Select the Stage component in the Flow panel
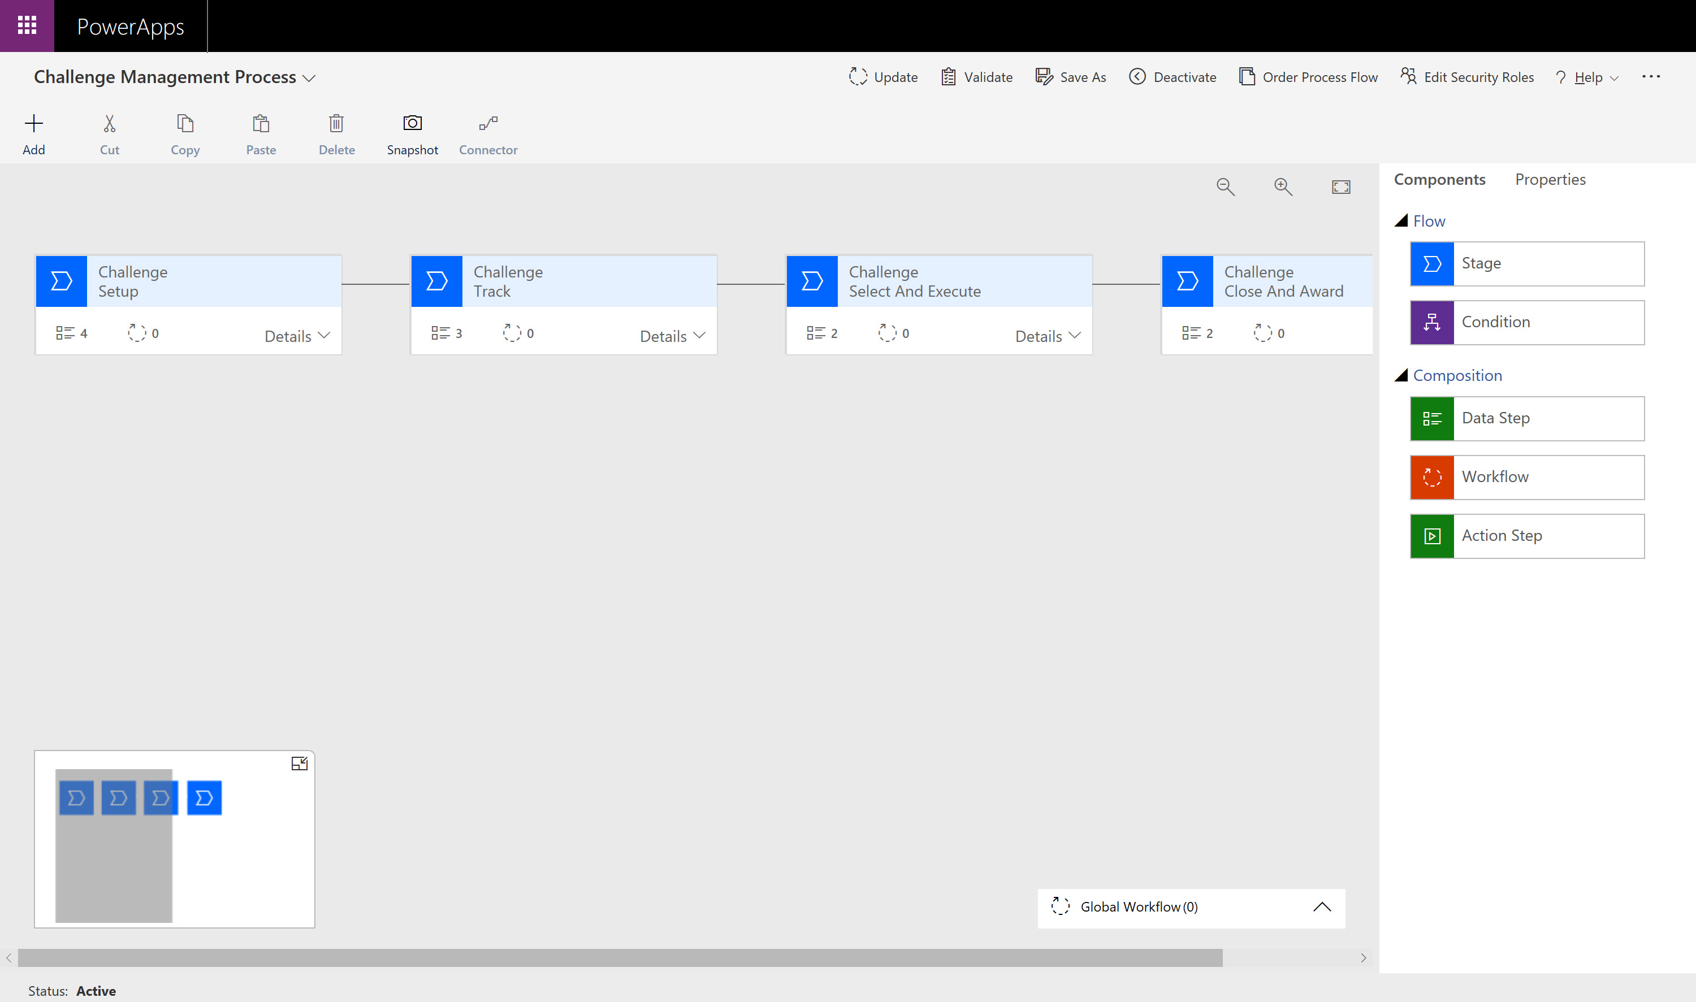1696x1002 pixels. (1526, 263)
